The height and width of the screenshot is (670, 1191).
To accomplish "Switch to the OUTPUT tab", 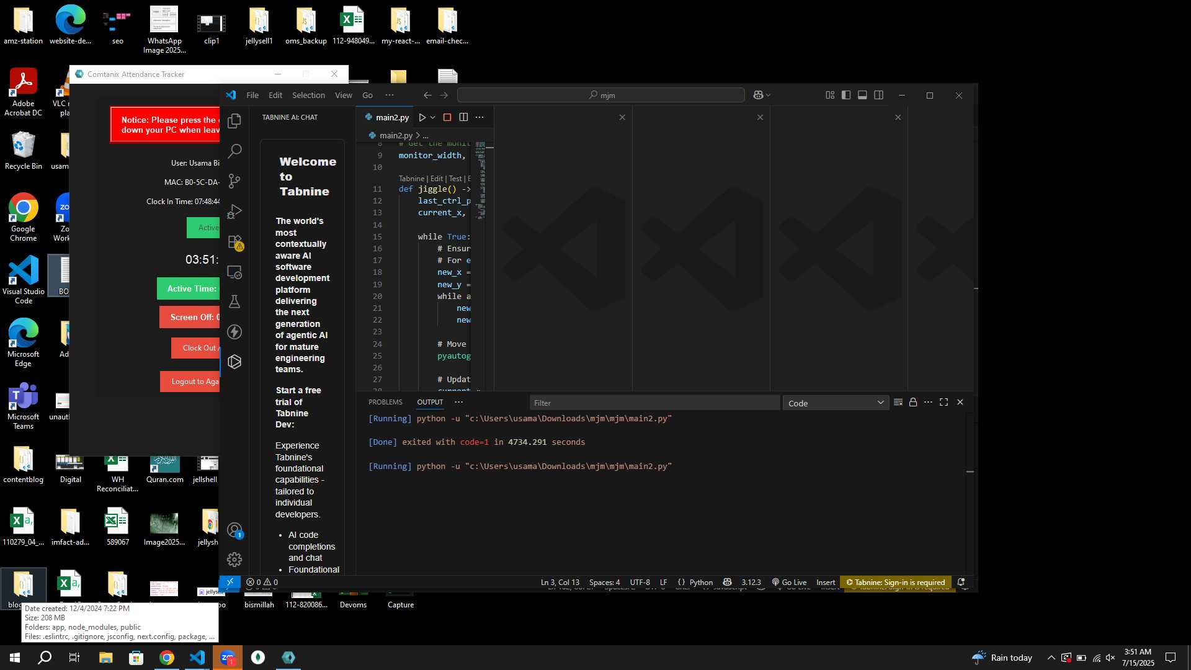I will point(430,402).
